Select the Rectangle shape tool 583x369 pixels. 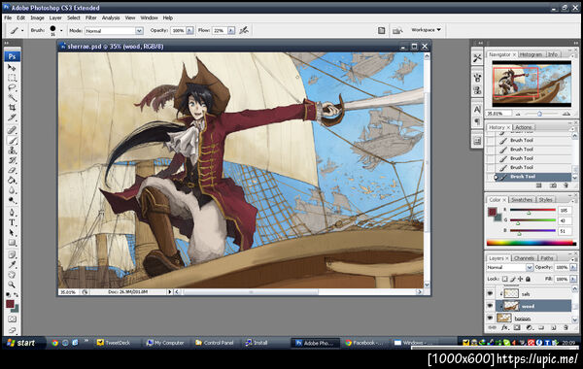coord(12,243)
